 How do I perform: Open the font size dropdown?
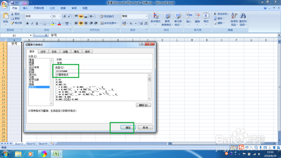point(60,16)
